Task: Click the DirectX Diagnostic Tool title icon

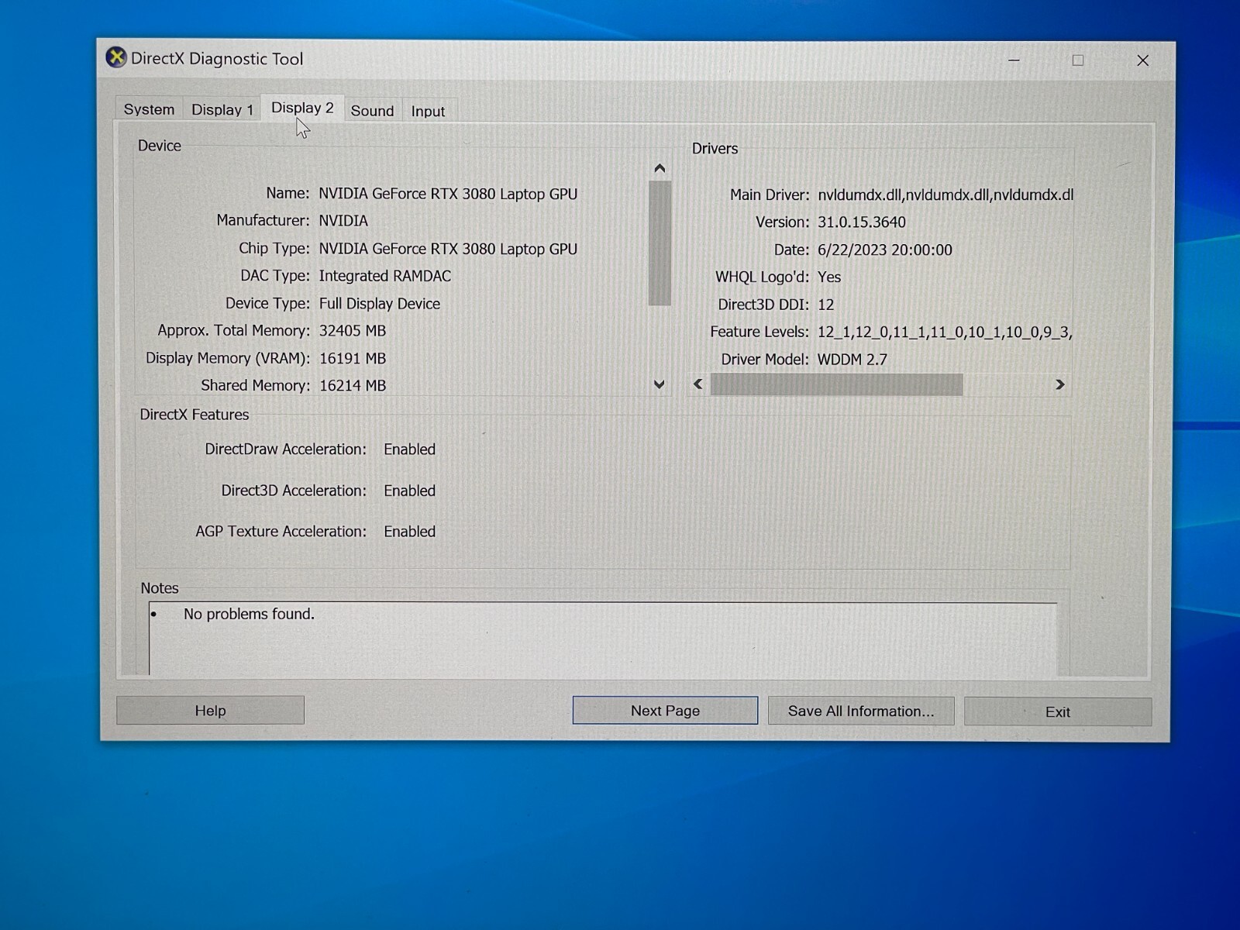Action: click(x=116, y=58)
